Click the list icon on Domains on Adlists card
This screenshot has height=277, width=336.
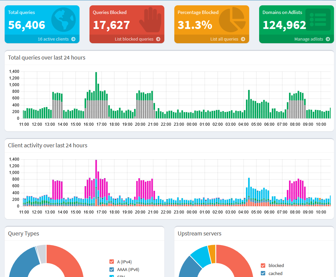[318, 20]
